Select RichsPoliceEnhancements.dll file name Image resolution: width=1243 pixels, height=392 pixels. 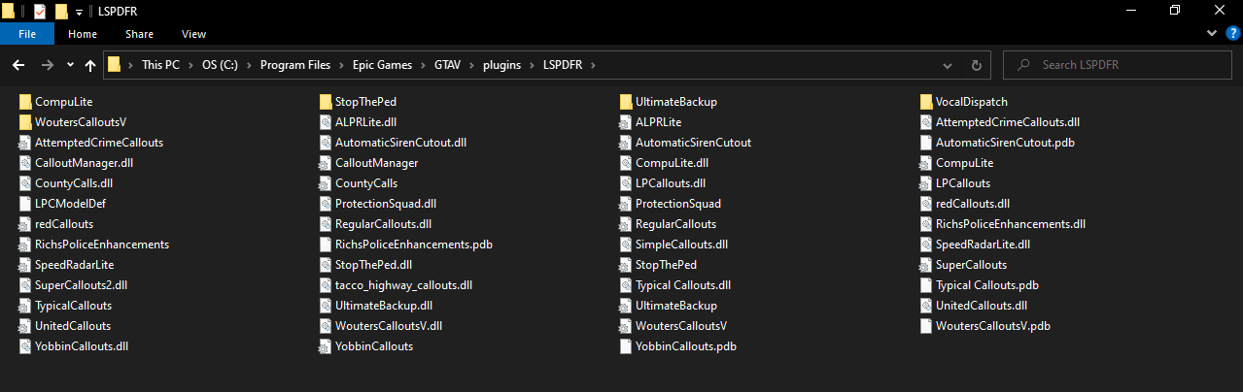[1011, 224]
